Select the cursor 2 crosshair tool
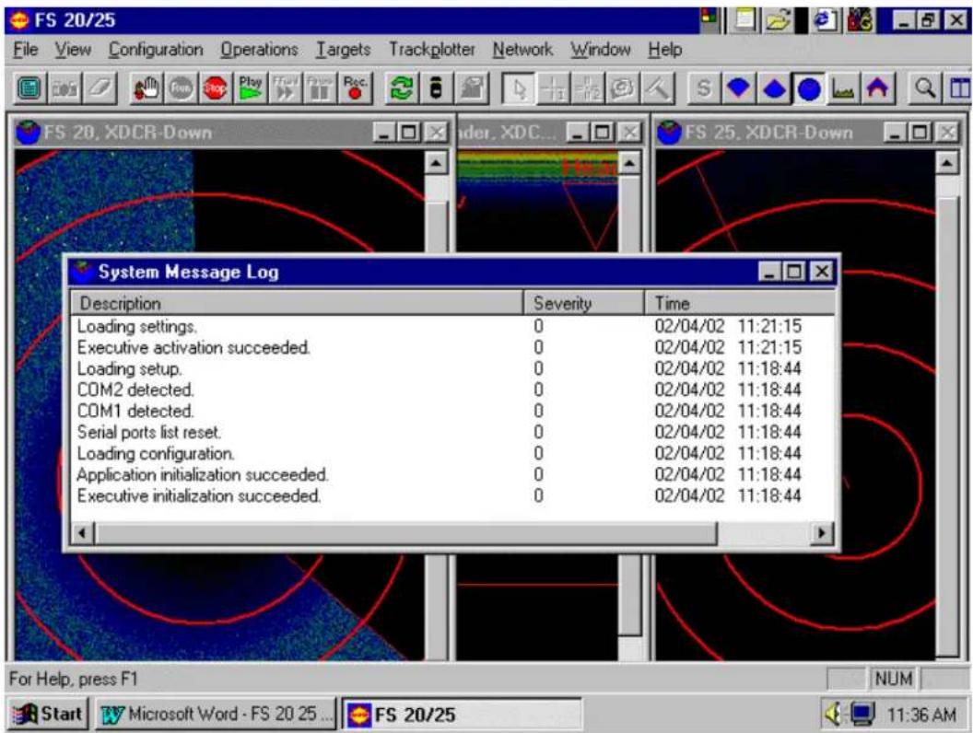The image size is (973, 733). (587, 88)
